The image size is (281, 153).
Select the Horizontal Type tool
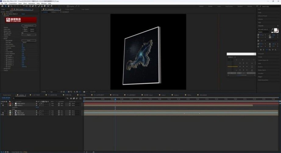click(x=36, y=6)
